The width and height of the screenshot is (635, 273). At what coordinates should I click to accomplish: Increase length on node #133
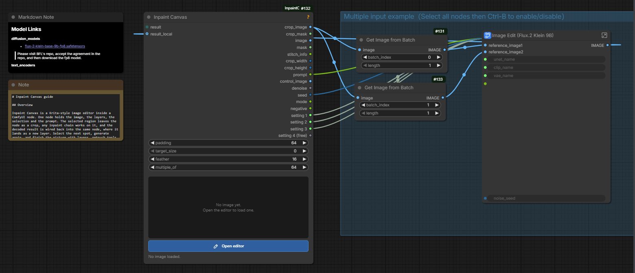437,113
